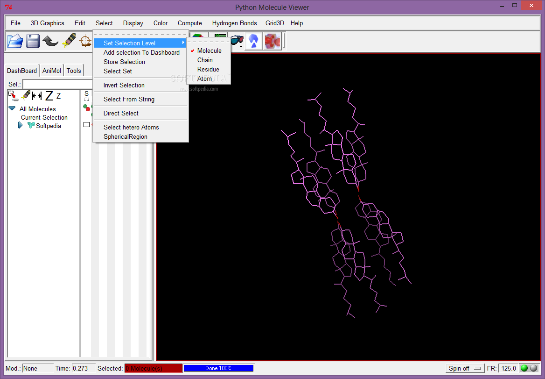Image resolution: width=545 pixels, height=379 pixels.
Task: Click the Mod. None field in status bar
Action: pos(37,368)
